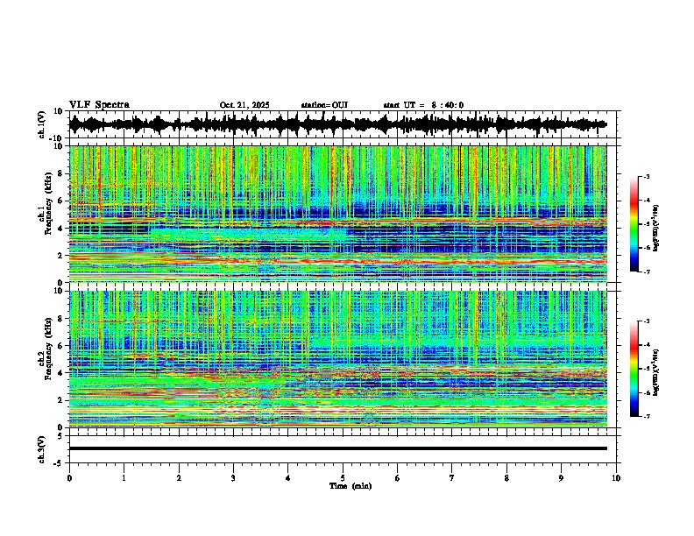Click the time axis tick label "6"
The image size is (694, 536).
(x=398, y=478)
